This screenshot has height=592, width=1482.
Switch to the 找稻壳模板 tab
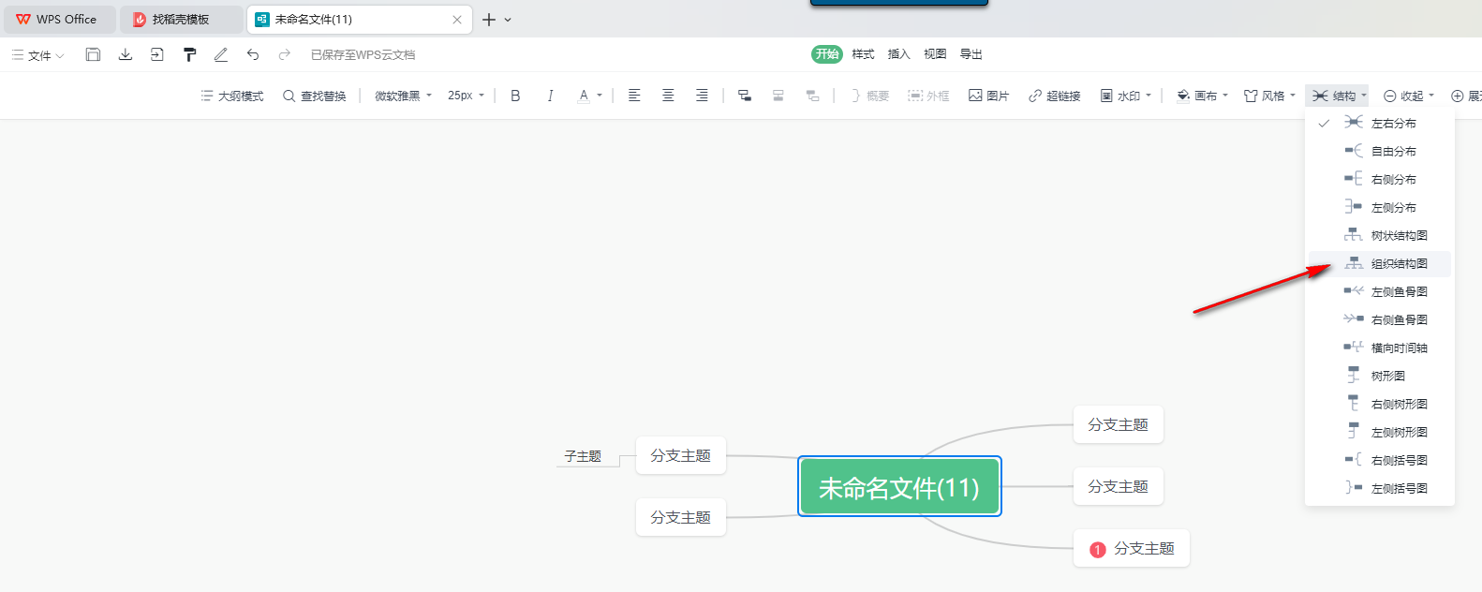[181, 19]
